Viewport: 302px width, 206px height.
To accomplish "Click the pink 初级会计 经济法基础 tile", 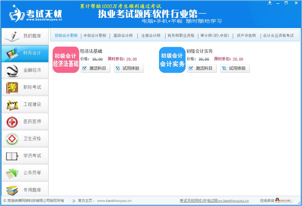I will (66, 60).
